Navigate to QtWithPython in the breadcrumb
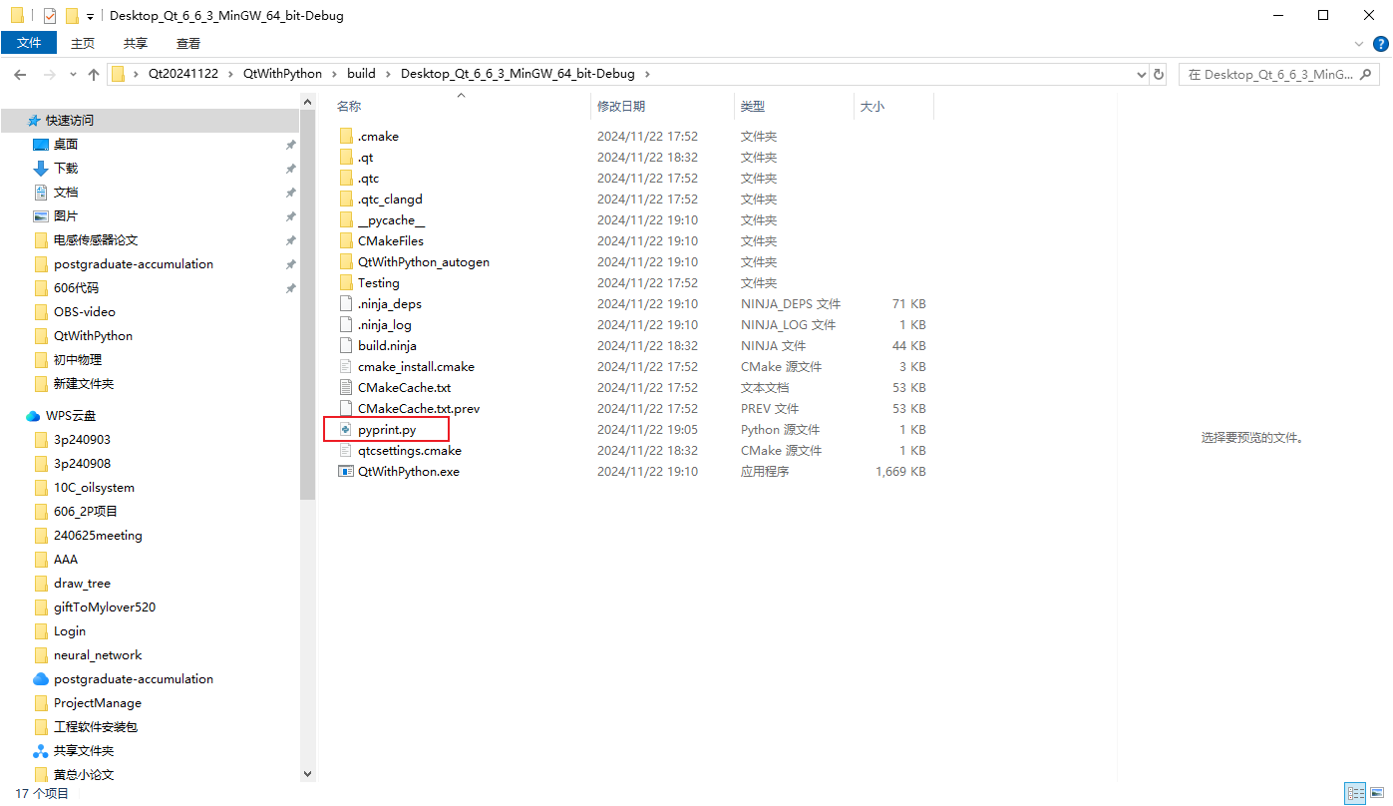Viewport: 1393px width, 806px height. click(282, 74)
